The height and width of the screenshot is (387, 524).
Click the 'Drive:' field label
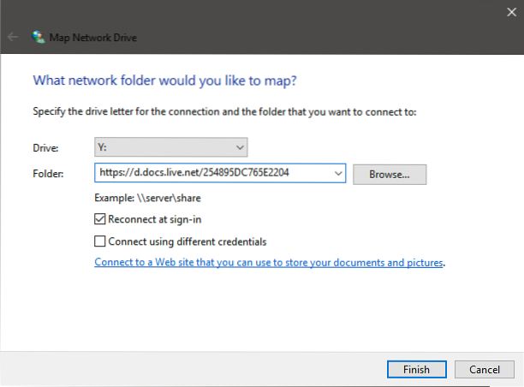click(x=45, y=148)
